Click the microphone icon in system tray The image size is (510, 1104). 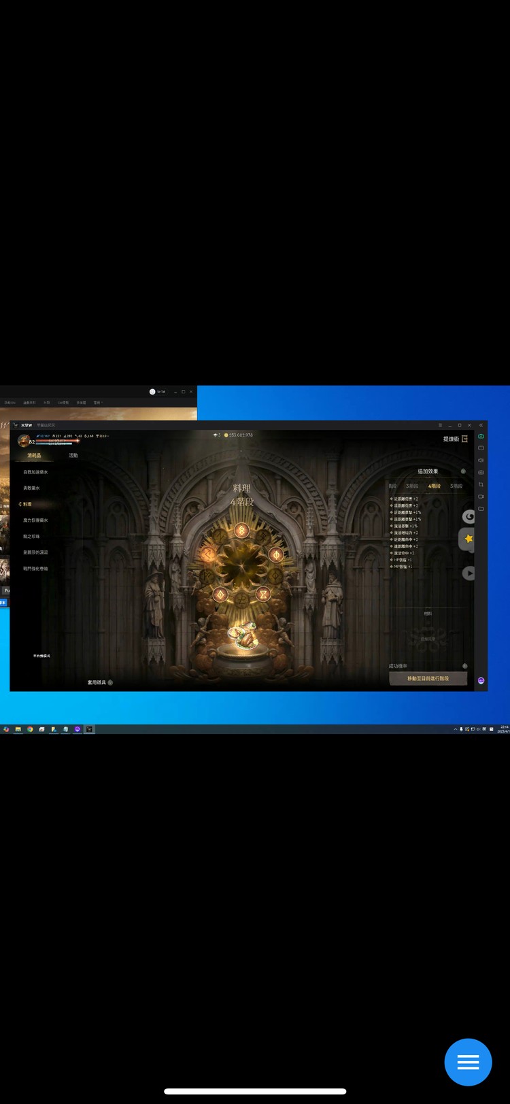462,729
